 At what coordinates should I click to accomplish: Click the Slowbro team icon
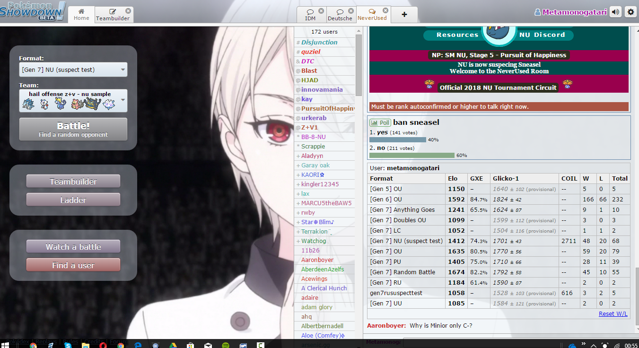77,104
